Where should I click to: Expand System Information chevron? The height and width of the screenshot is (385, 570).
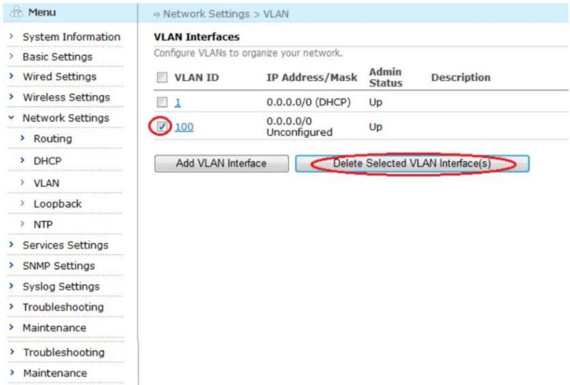(x=11, y=37)
